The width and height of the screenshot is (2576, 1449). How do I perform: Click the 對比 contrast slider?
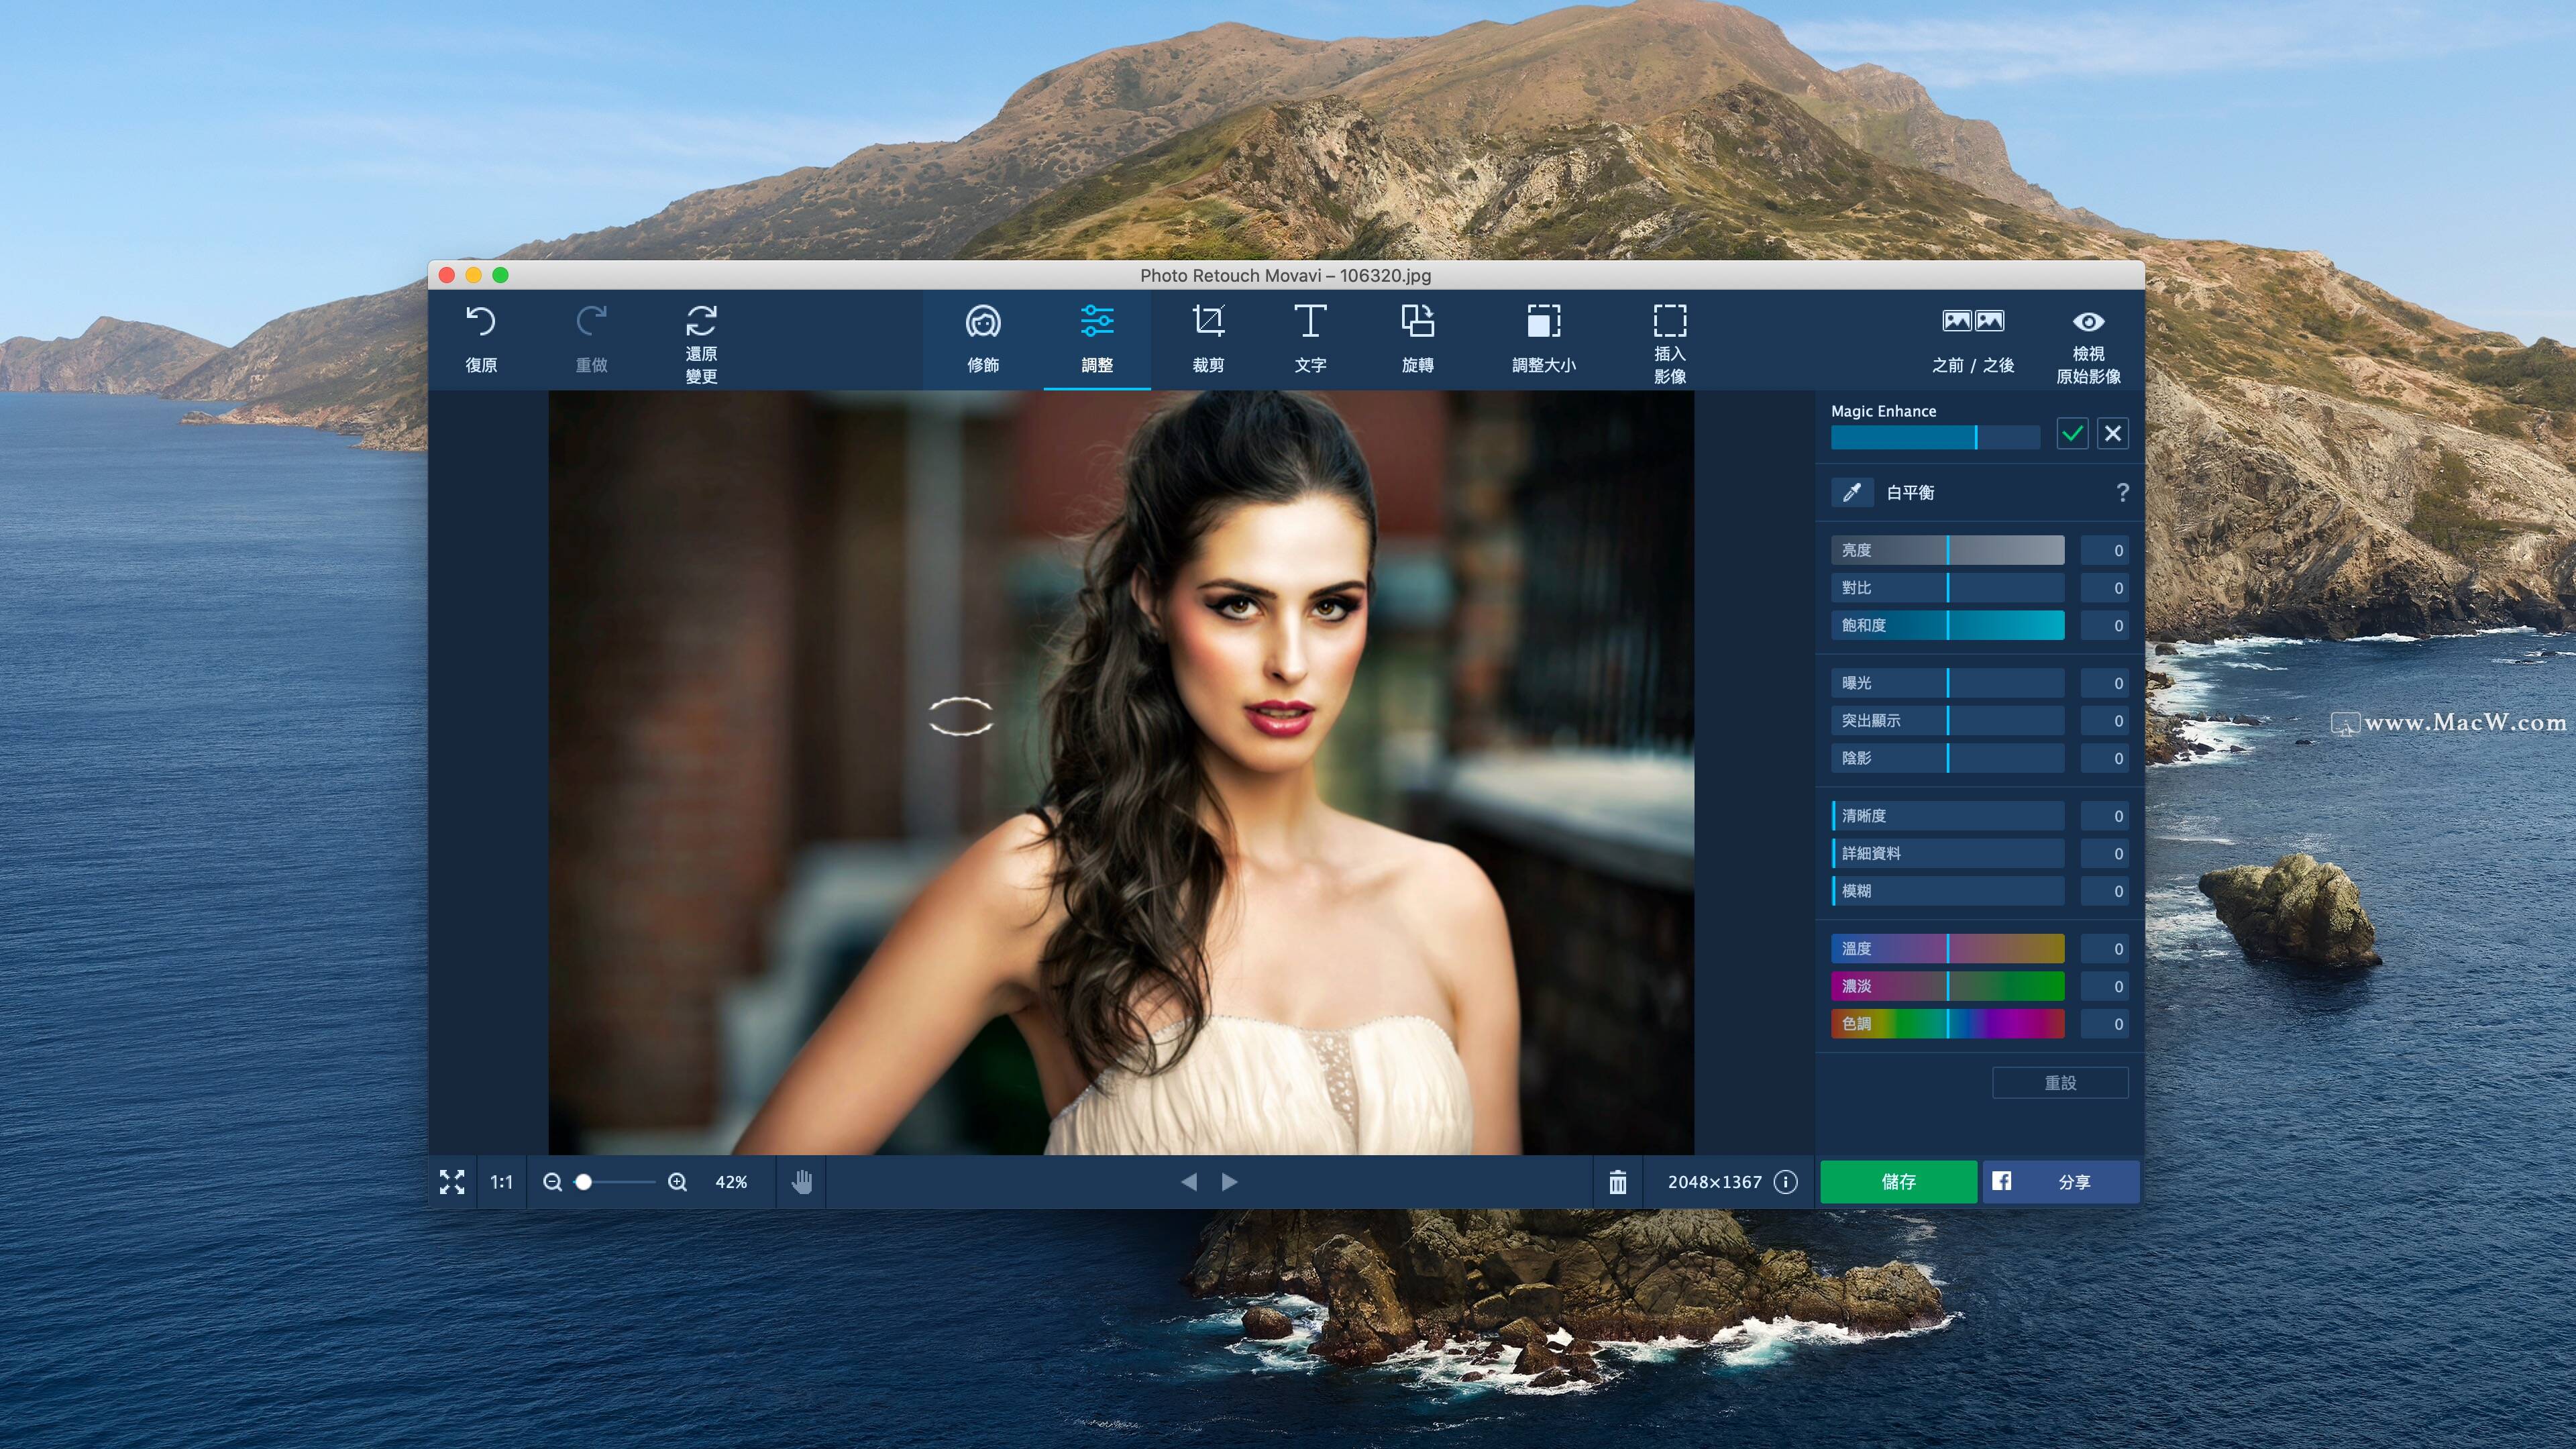pyautogui.click(x=1947, y=588)
